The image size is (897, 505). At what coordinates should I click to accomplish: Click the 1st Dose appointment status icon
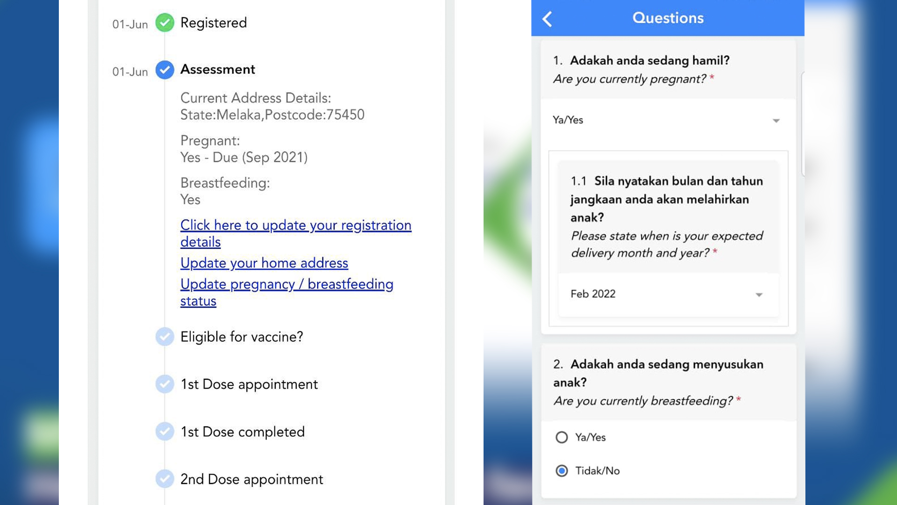(164, 384)
